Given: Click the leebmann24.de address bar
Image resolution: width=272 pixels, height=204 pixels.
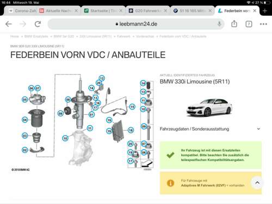Looking at the screenshot, I should tap(136, 24).
